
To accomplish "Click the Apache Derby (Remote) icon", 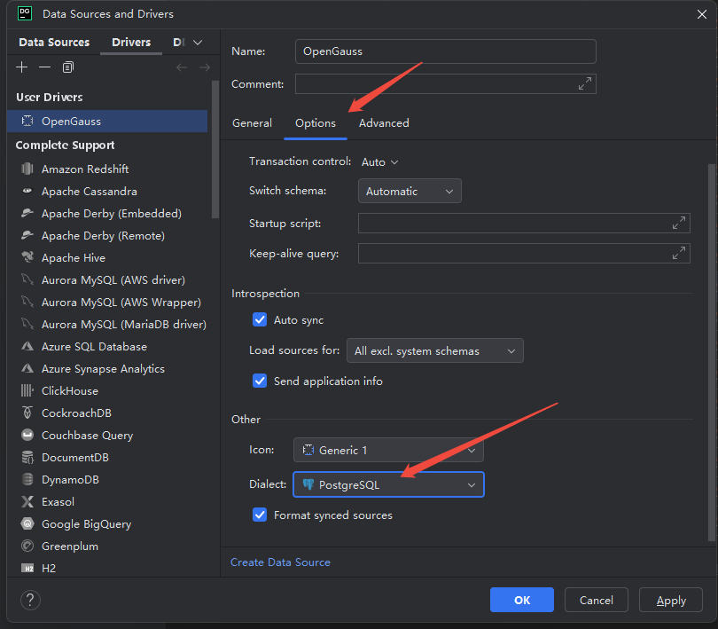I will click(27, 235).
